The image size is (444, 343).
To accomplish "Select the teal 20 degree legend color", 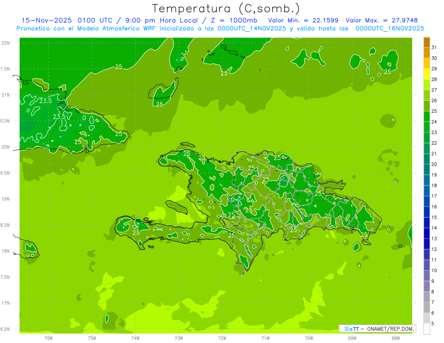I will 427,159.
